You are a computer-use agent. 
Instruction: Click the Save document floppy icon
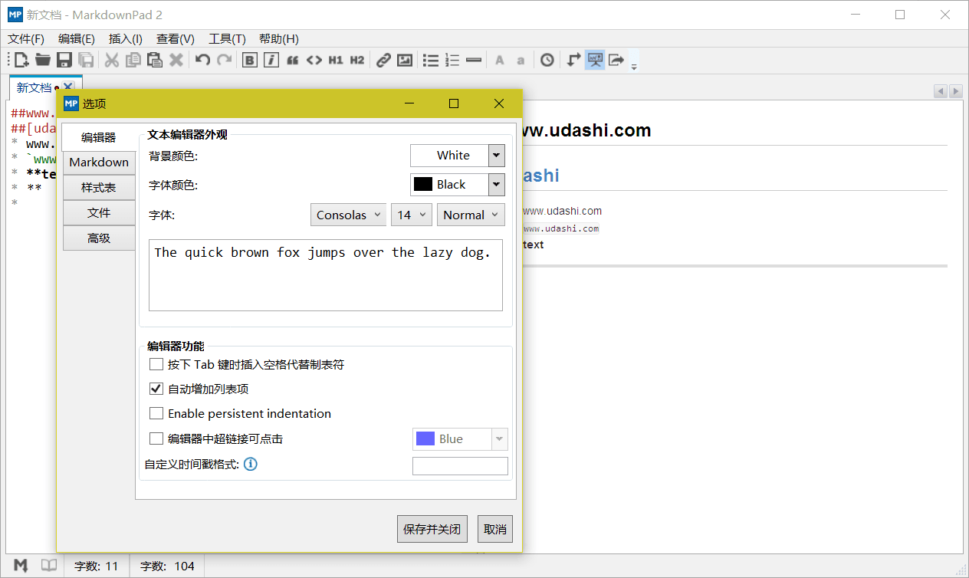64,60
